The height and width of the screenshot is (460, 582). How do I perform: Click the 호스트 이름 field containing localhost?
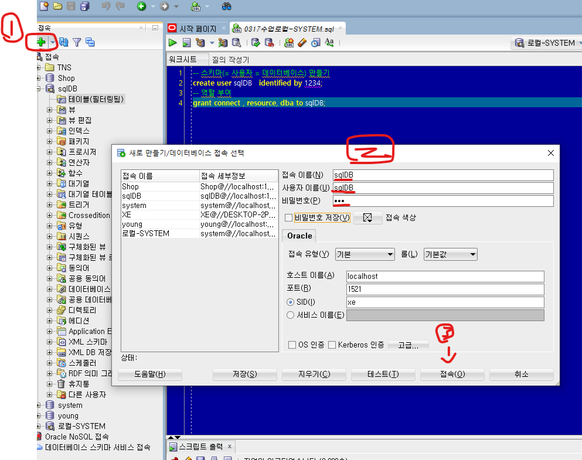(445, 277)
